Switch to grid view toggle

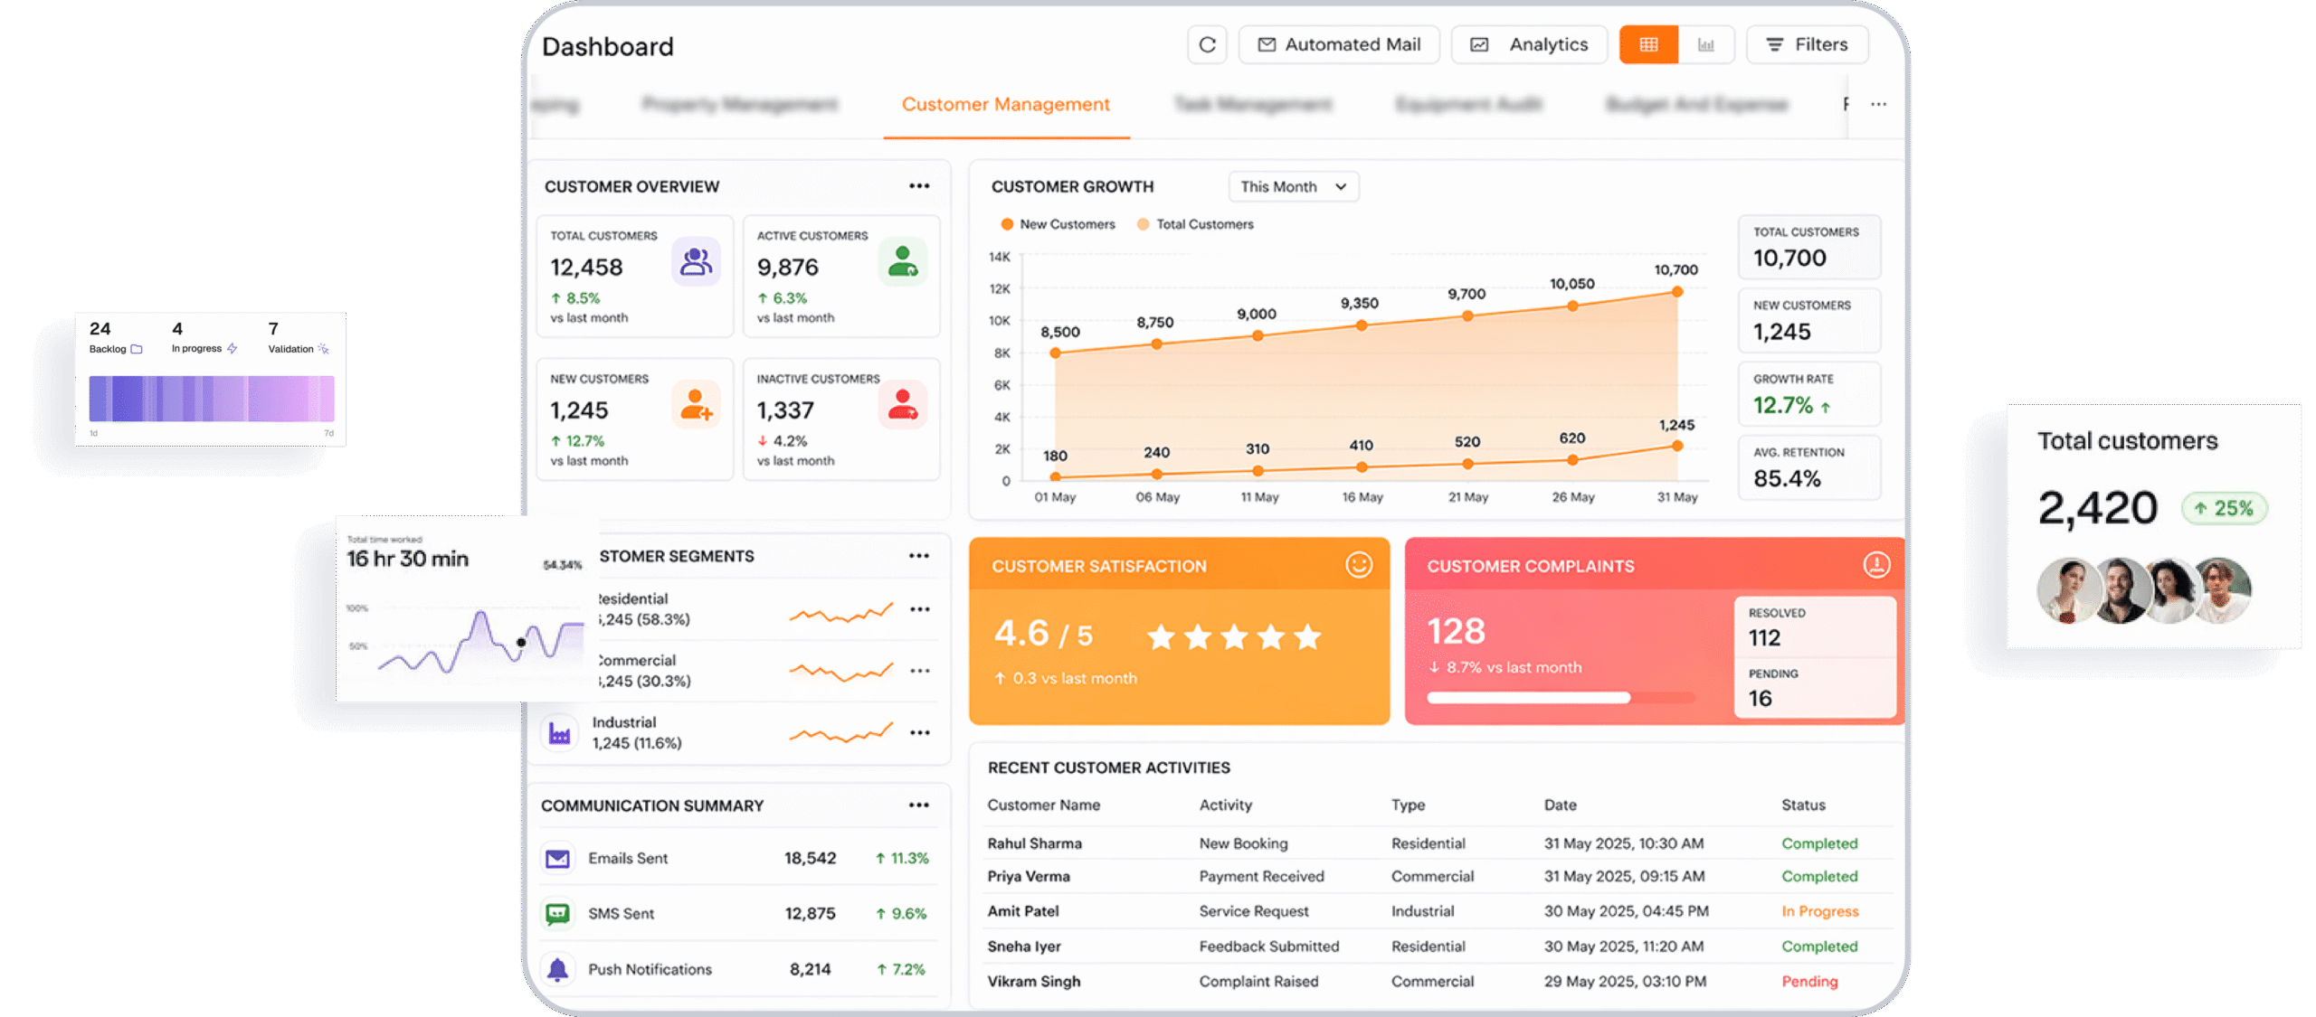pos(1647,44)
